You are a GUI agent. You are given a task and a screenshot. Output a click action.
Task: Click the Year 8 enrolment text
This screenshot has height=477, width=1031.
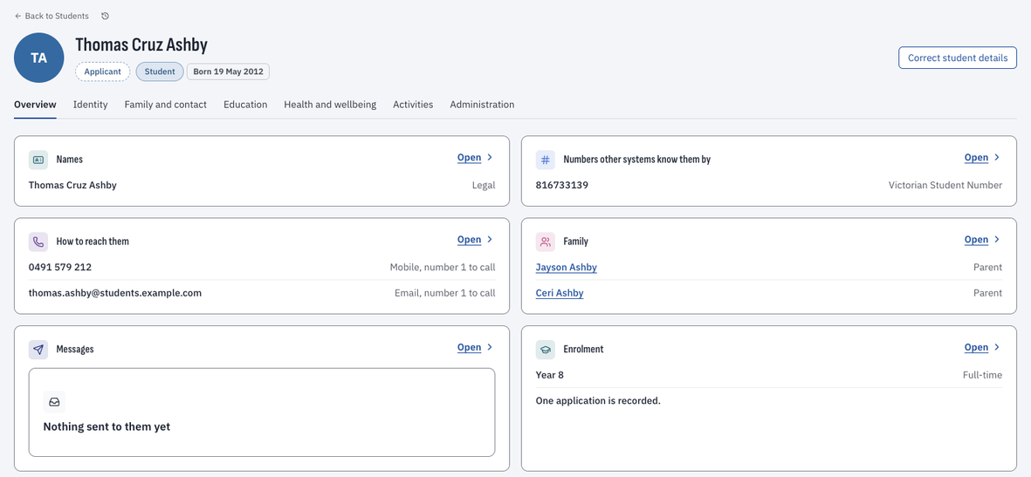tap(550, 375)
